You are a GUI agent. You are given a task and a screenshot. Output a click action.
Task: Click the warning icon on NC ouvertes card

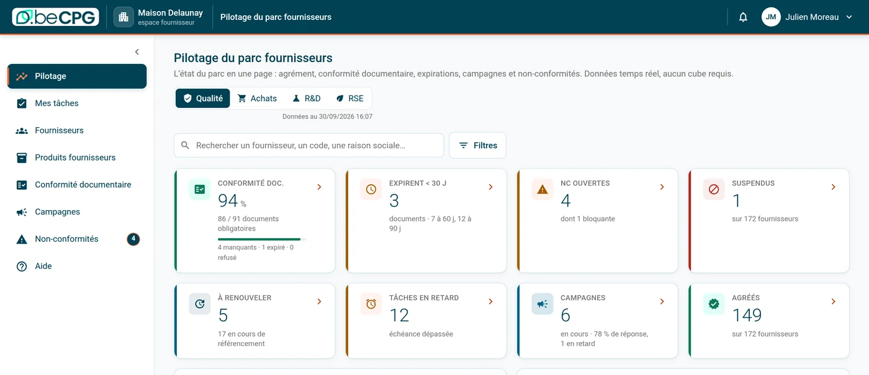543,189
